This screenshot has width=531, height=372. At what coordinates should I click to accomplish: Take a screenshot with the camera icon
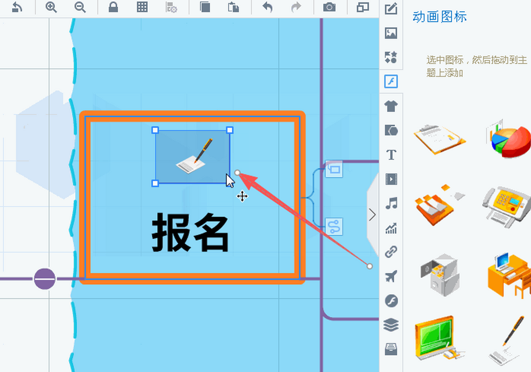point(329,8)
